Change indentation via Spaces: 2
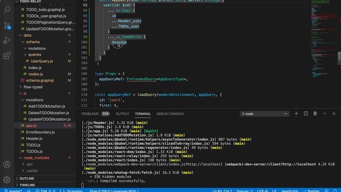341x192 pixels. click(245, 190)
